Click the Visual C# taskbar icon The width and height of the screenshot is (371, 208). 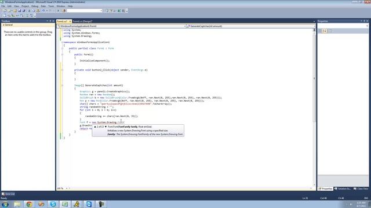pos(65,204)
